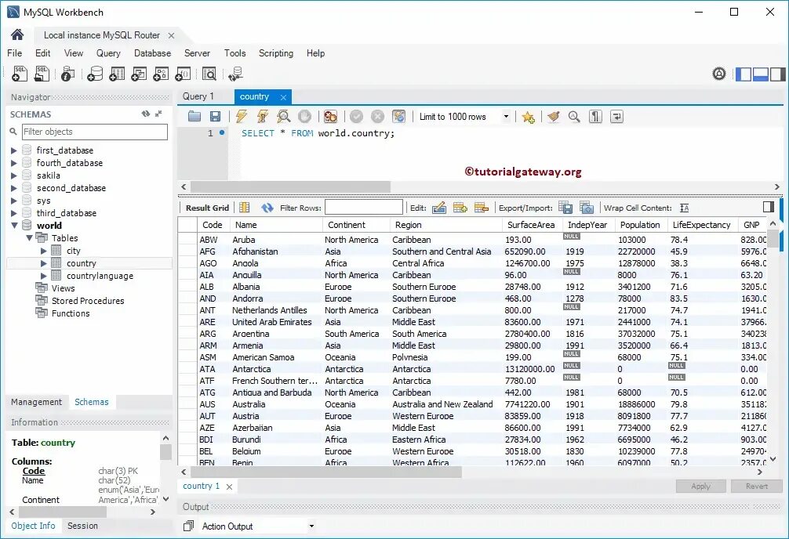
Task: Click the Apply button
Action: coord(700,487)
